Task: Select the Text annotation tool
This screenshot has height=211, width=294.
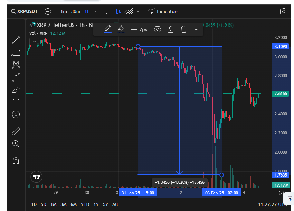Action: point(16,102)
